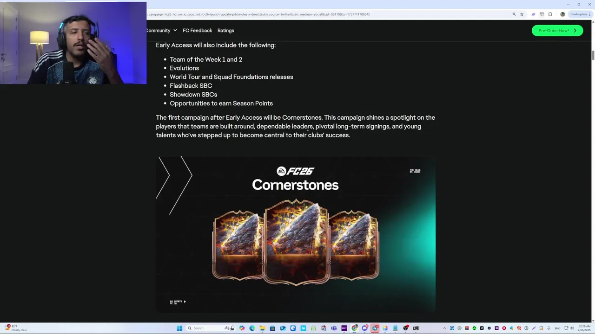Click the green Pre-Order Now button

[557, 31]
